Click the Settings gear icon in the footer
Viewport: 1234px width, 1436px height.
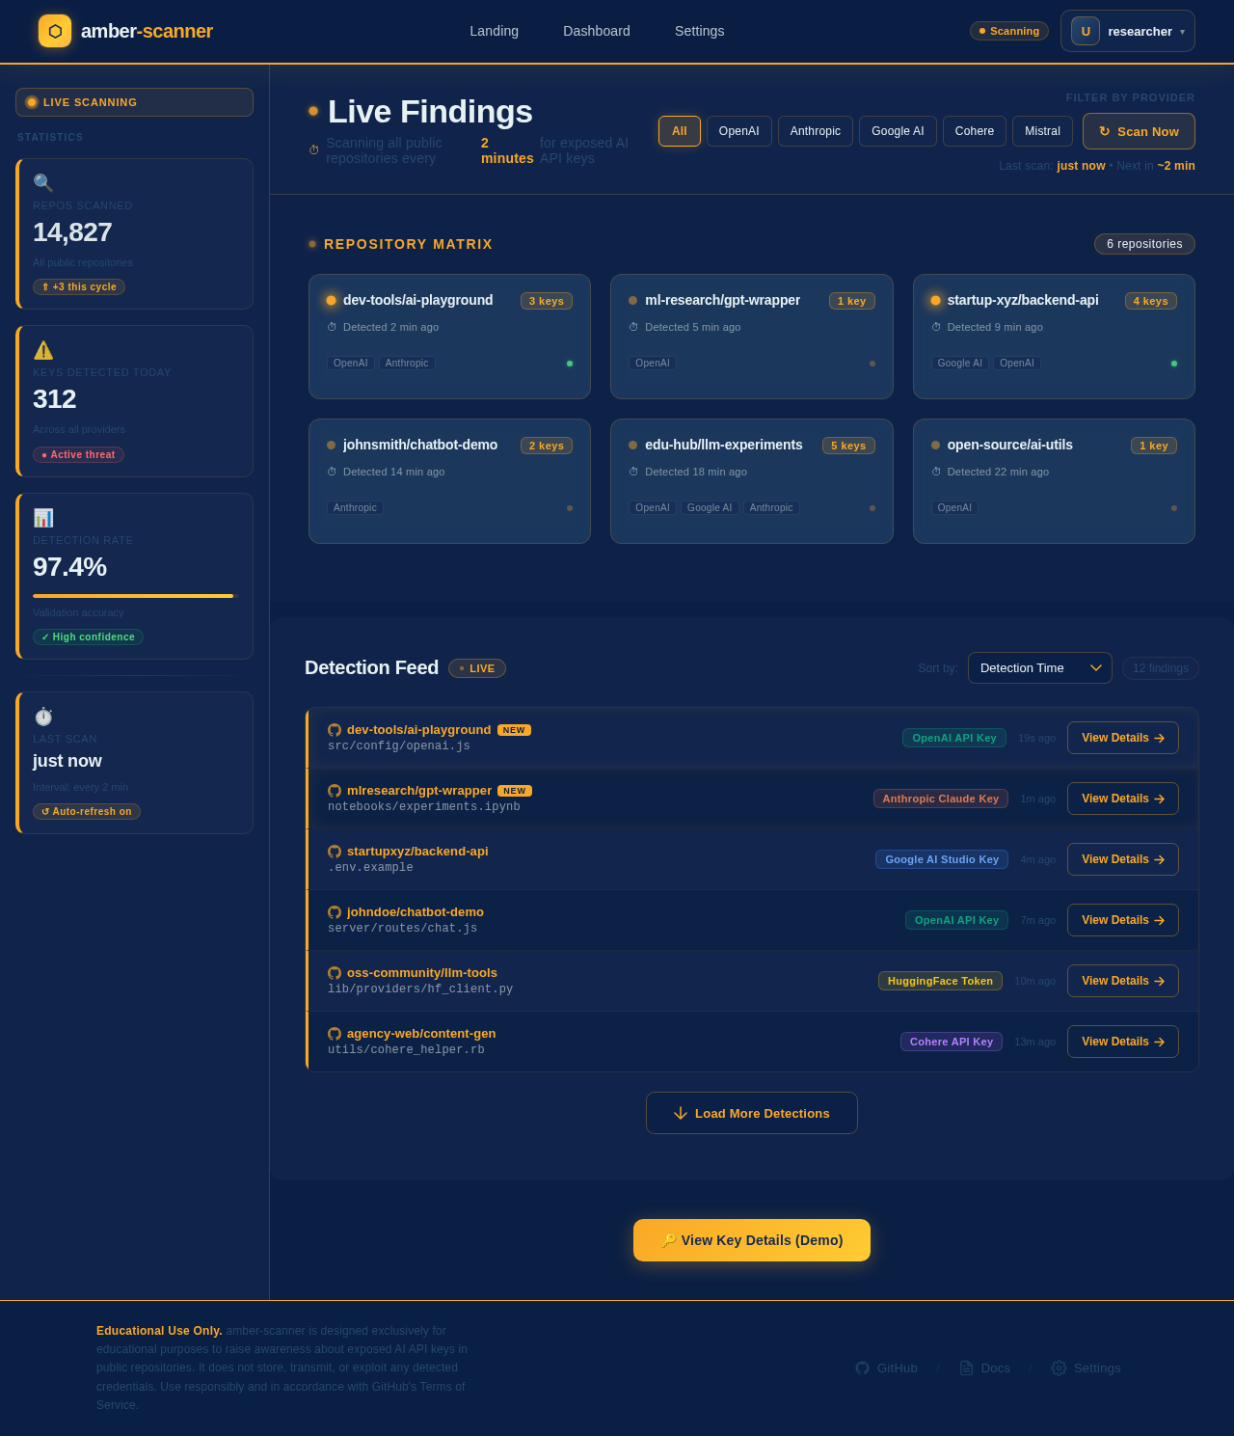(1059, 1368)
